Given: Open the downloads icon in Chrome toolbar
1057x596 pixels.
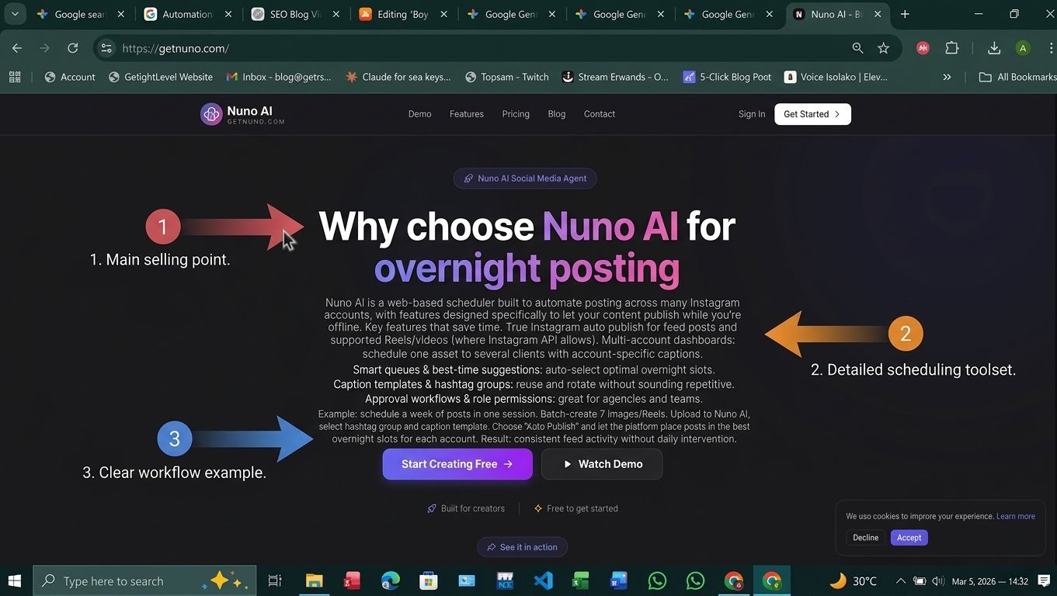Looking at the screenshot, I should (993, 48).
